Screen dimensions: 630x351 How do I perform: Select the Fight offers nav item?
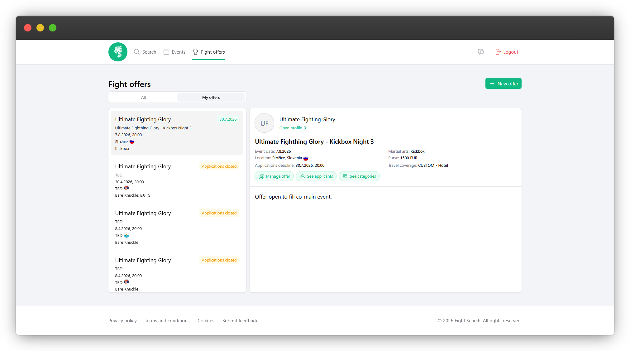(209, 52)
